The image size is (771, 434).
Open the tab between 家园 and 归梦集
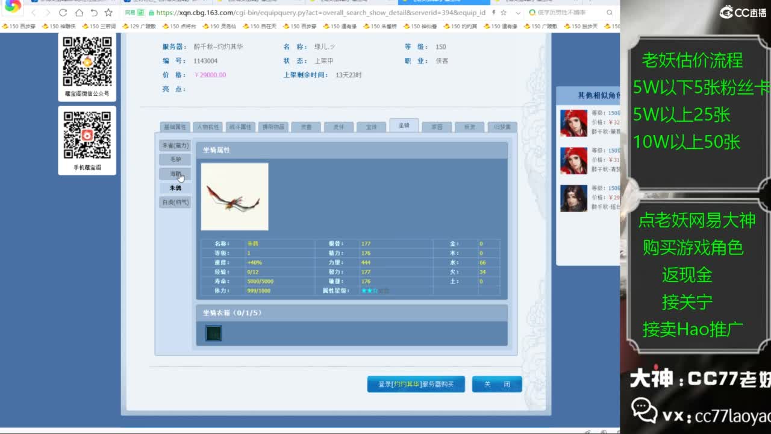[x=469, y=127]
